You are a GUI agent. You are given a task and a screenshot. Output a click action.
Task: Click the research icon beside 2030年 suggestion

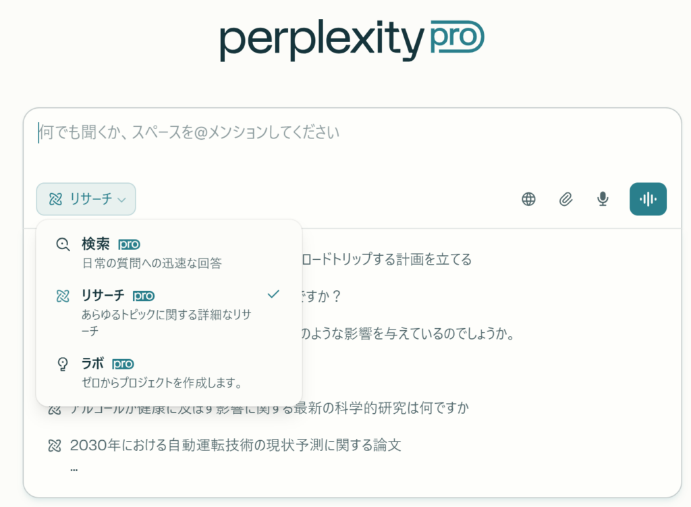(55, 446)
